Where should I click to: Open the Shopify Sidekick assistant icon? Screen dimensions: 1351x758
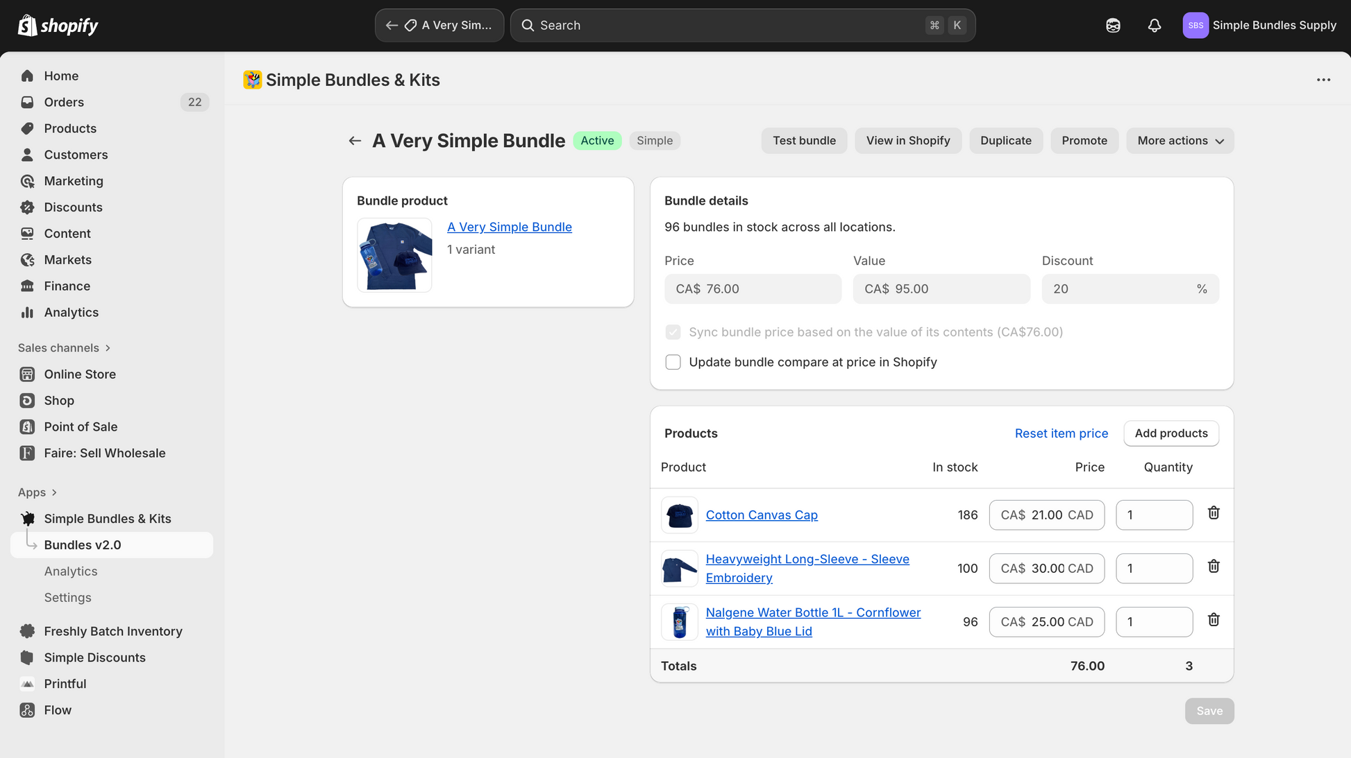click(1113, 26)
